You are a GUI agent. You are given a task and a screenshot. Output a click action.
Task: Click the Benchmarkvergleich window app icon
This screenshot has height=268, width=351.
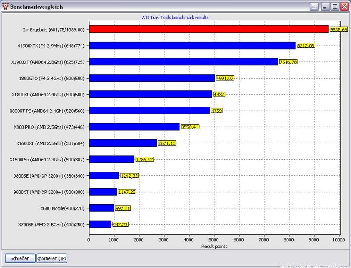tap(5, 6)
